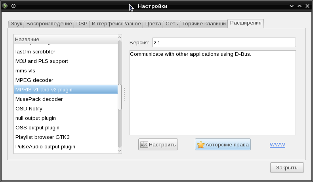The height and width of the screenshot is (182, 313).
Task: Choose PulseAudio output plugin from list
Action: (45, 147)
